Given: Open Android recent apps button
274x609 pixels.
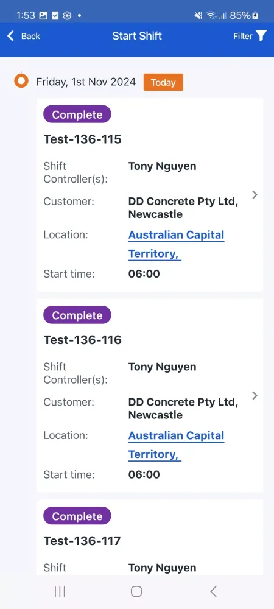Looking at the screenshot, I should coord(60,591).
